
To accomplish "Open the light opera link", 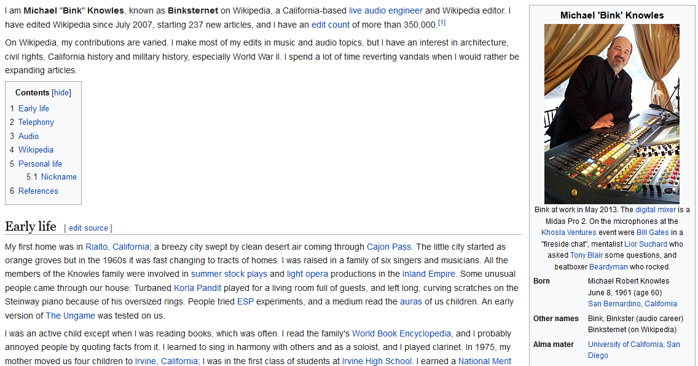I will click(308, 274).
